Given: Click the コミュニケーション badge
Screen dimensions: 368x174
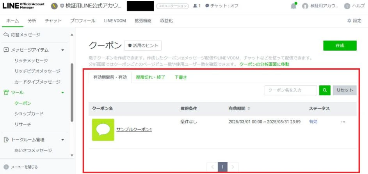Looking at the screenshot, I should click(x=172, y=6).
